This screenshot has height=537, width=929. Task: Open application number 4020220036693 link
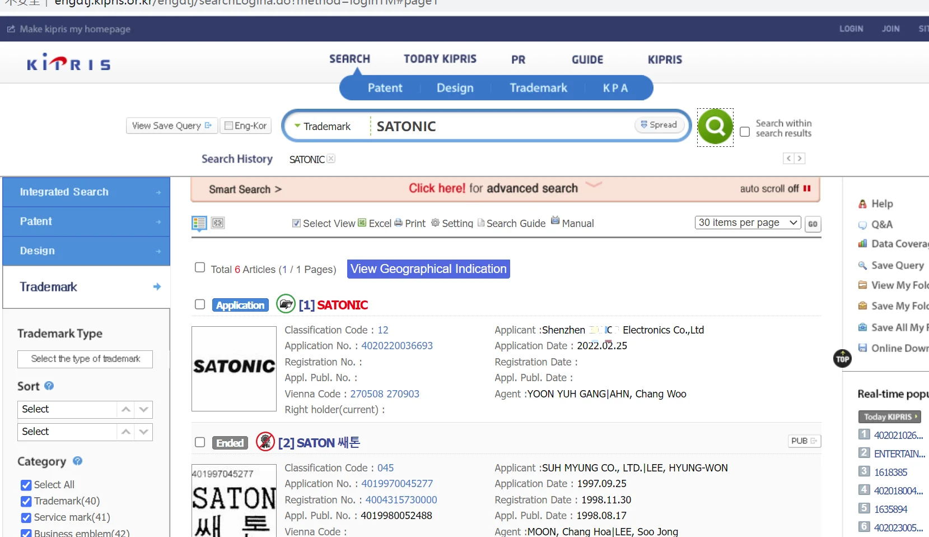click(x=397, y=346)
